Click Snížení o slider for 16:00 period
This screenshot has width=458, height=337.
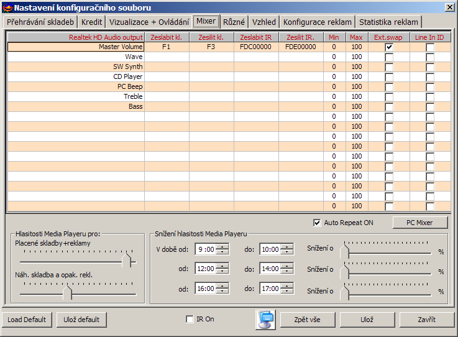click(344, 293)
